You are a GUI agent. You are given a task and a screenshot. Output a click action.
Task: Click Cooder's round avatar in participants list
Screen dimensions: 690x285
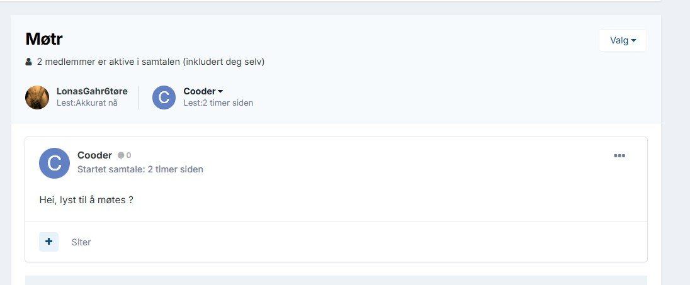point(164,97)
